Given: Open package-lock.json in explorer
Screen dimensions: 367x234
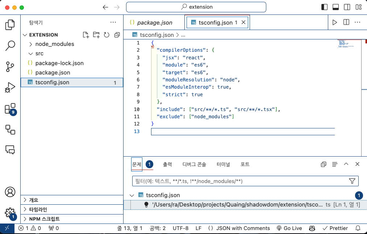Looking at the screenshot, I should (x=72, y=63).
